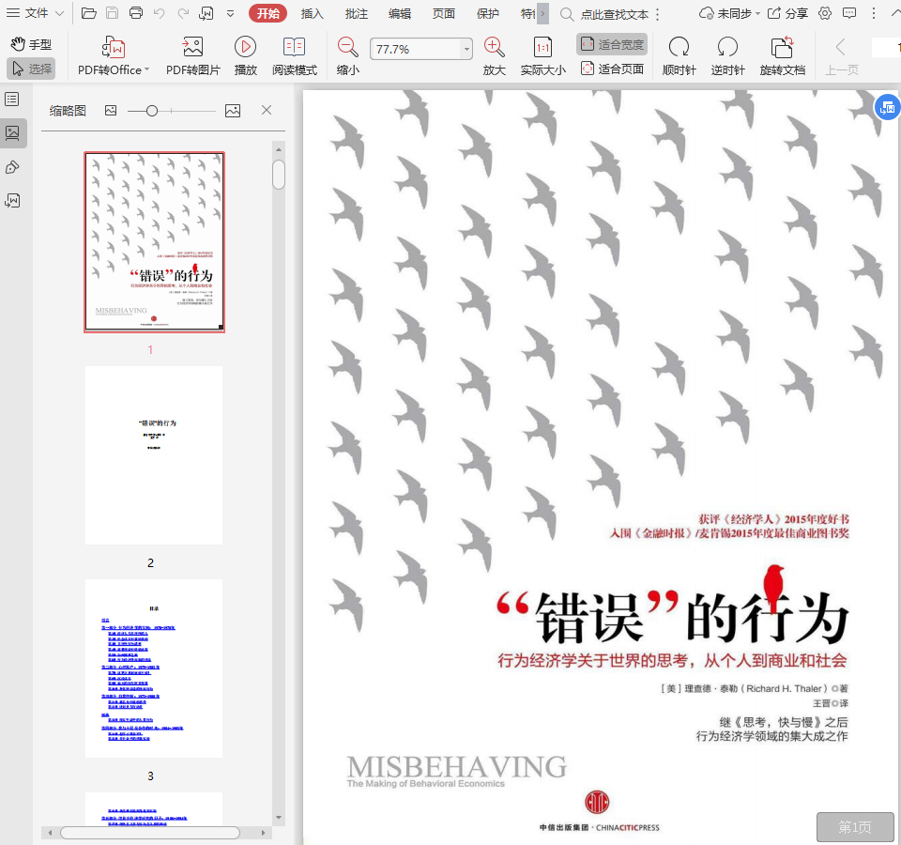The width and height of the screenshot is (901, 845).
Task: Click the undo arrow icon
Action: [x=160, y=12]
